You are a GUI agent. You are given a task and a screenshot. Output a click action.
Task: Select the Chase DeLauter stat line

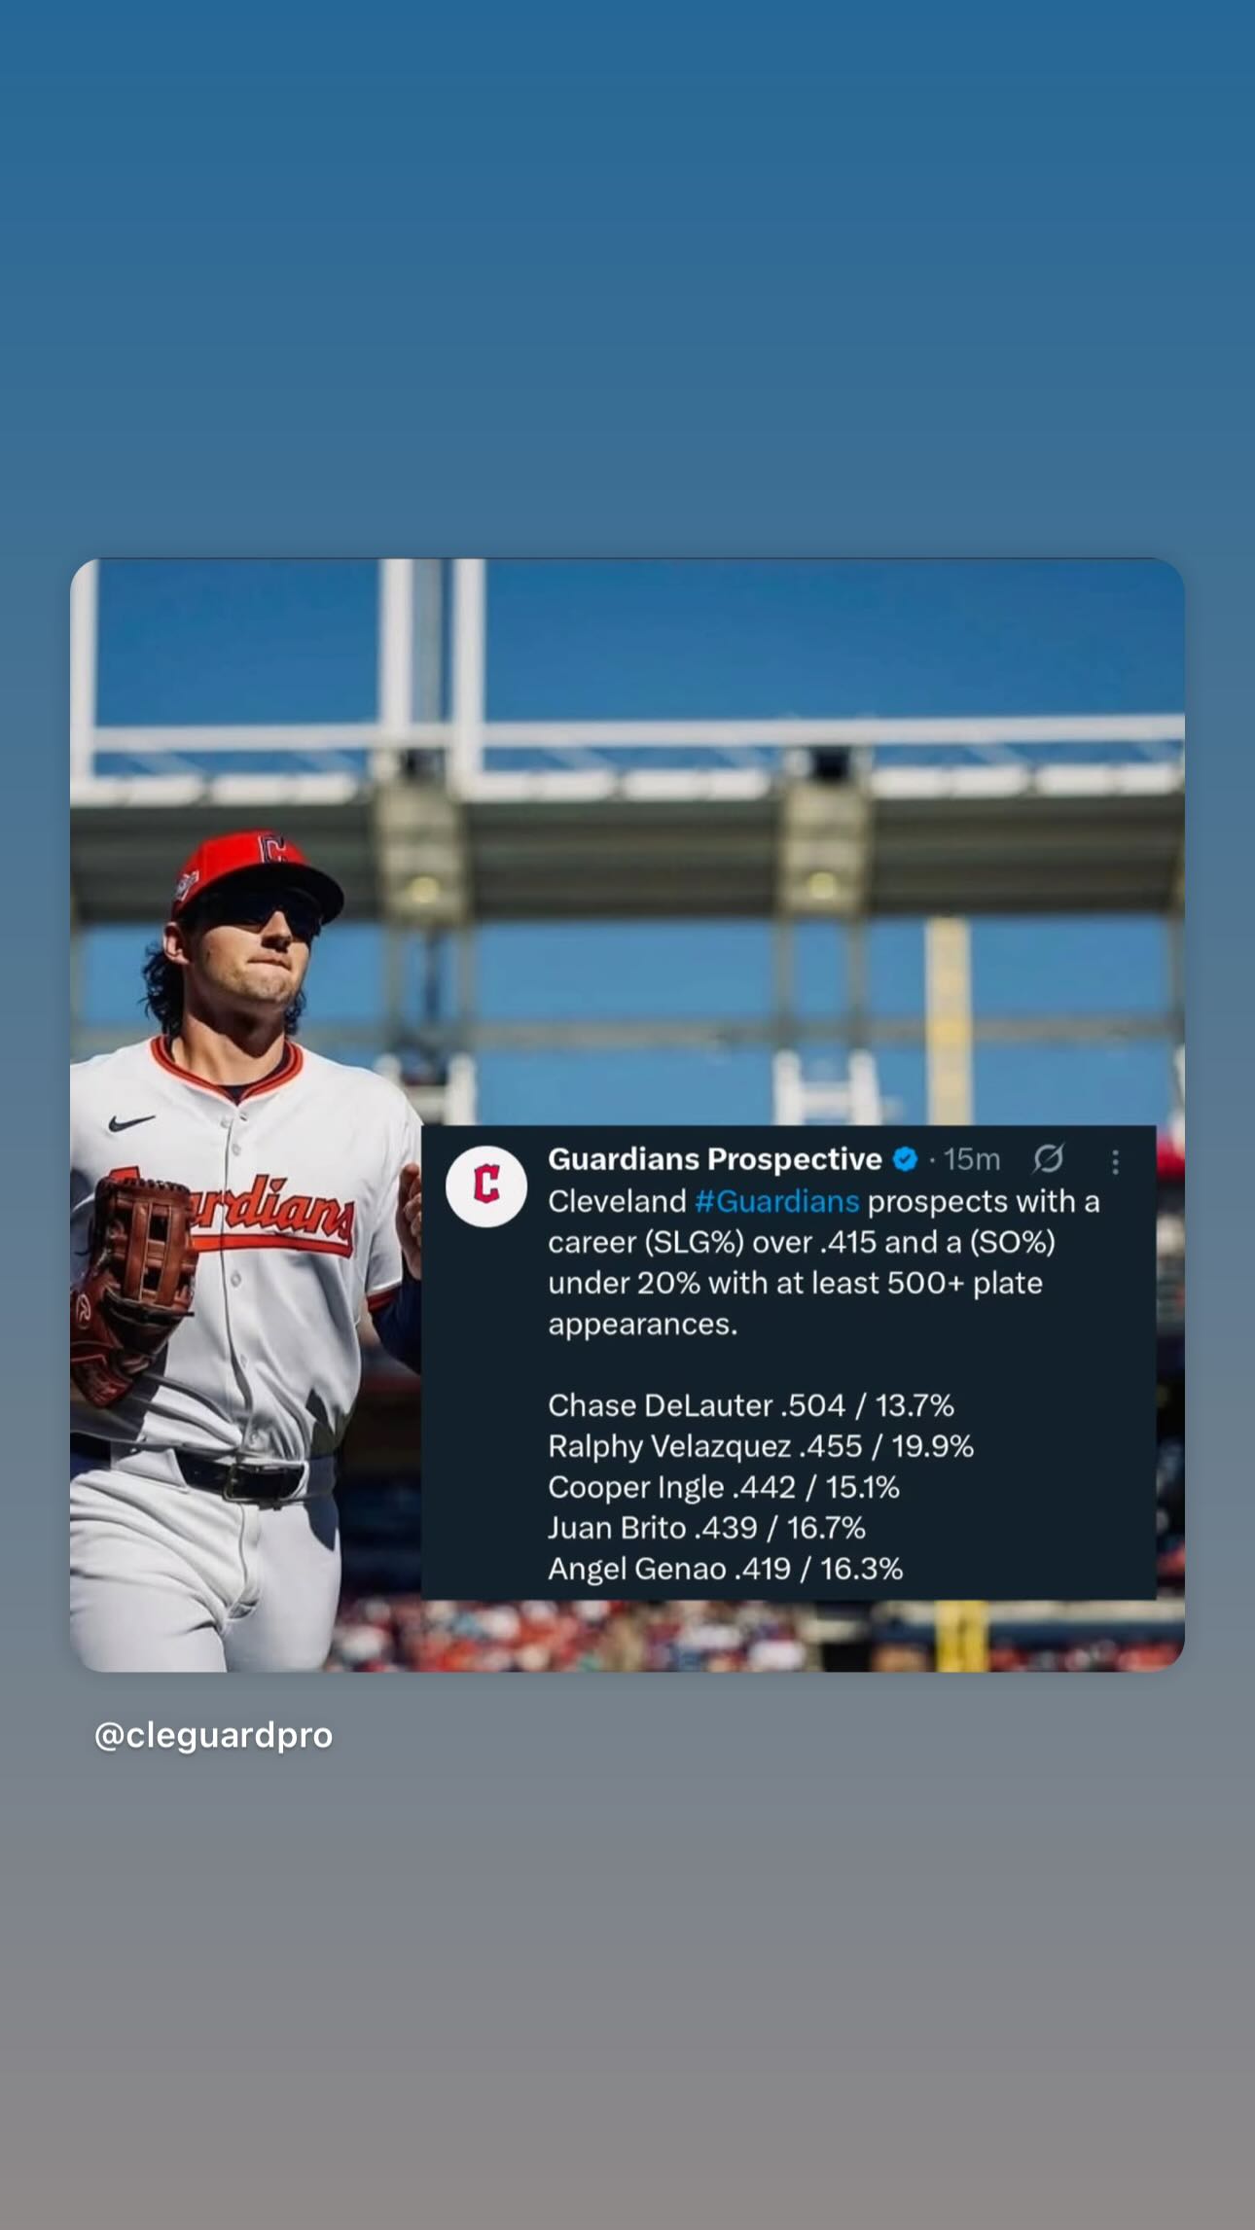750,1405
